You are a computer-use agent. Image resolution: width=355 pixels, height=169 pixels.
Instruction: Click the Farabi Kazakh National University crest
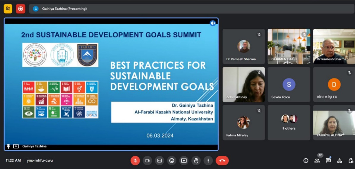click(87, 55)
